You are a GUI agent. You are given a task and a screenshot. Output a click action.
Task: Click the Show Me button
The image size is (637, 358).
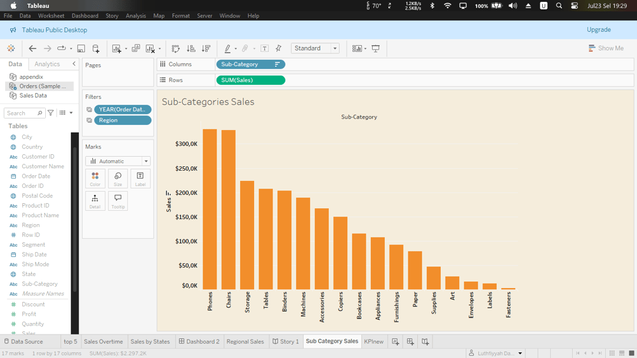click(606, 48)
